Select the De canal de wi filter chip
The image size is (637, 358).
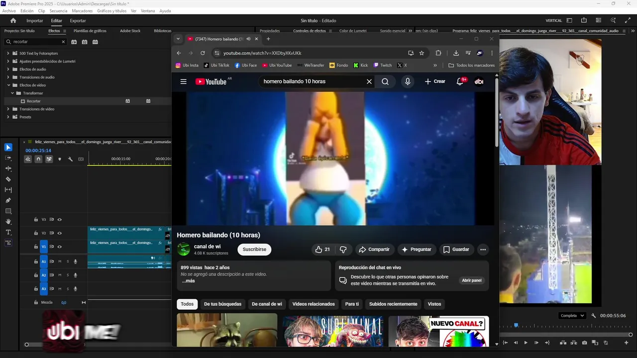point(267,304)
